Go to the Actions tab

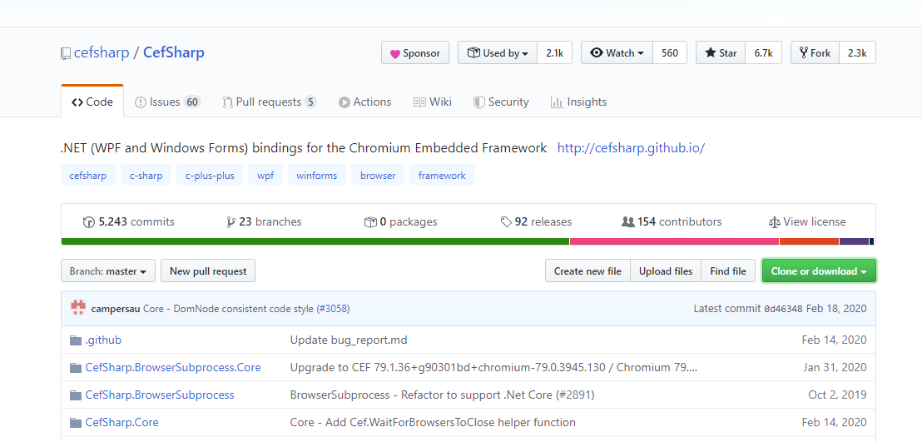364,102
